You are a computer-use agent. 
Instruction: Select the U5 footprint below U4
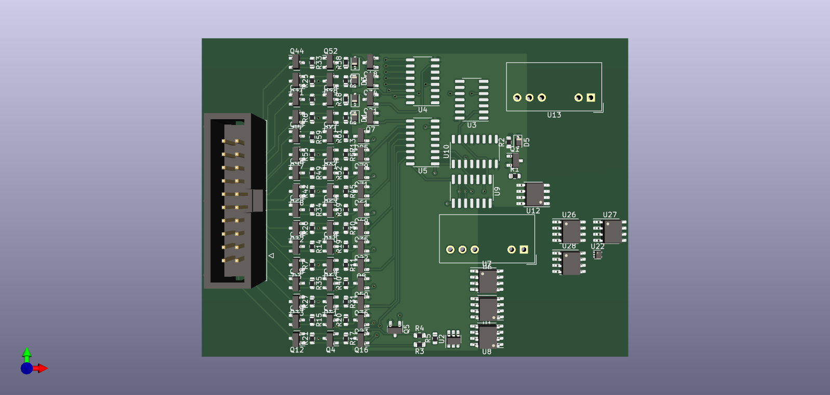pyautogui.click(x=422, y=143)
